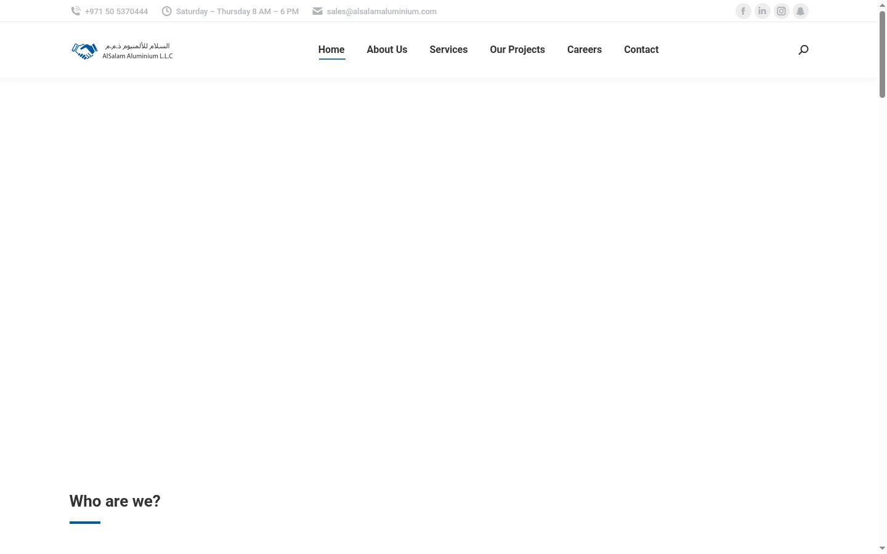Click the envelope email icon
The width and height of the screenshot is (887, 554).
(x=317, y=11)
